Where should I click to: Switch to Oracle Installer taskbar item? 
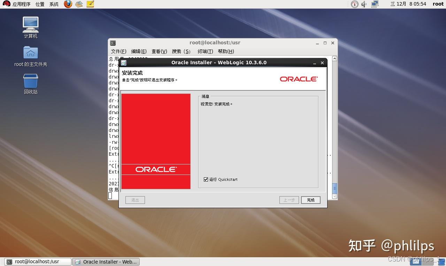coord(106,262)
